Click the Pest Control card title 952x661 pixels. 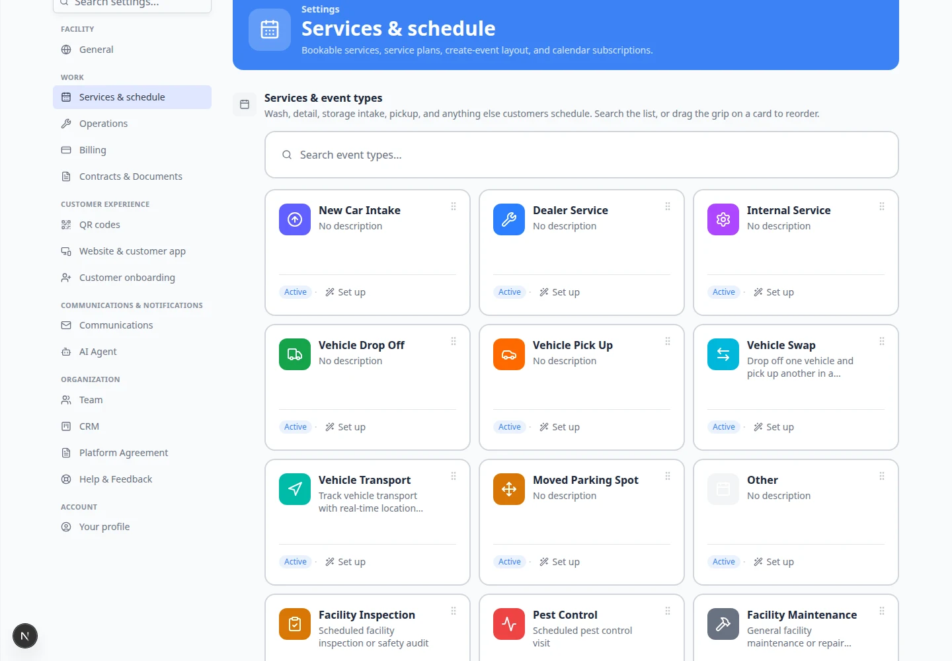click(565, 615)
